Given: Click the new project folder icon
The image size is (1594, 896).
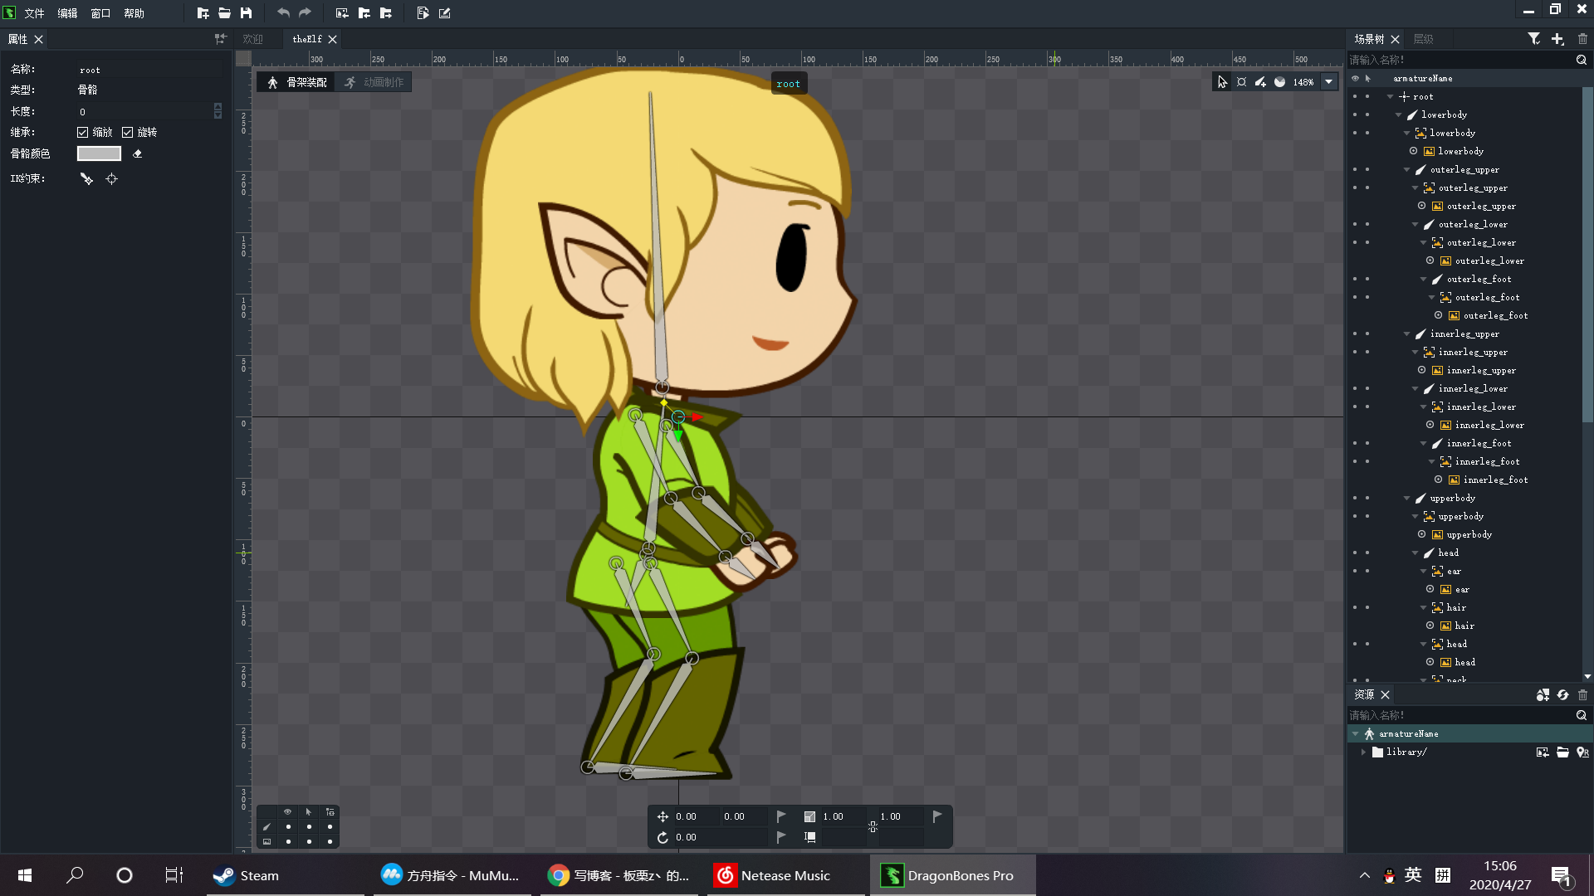Looking at the screenshot, I should click(203, 13).
